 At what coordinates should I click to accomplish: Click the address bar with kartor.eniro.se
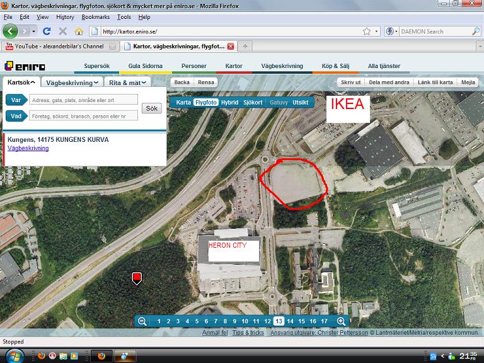(x=231, y=32)
